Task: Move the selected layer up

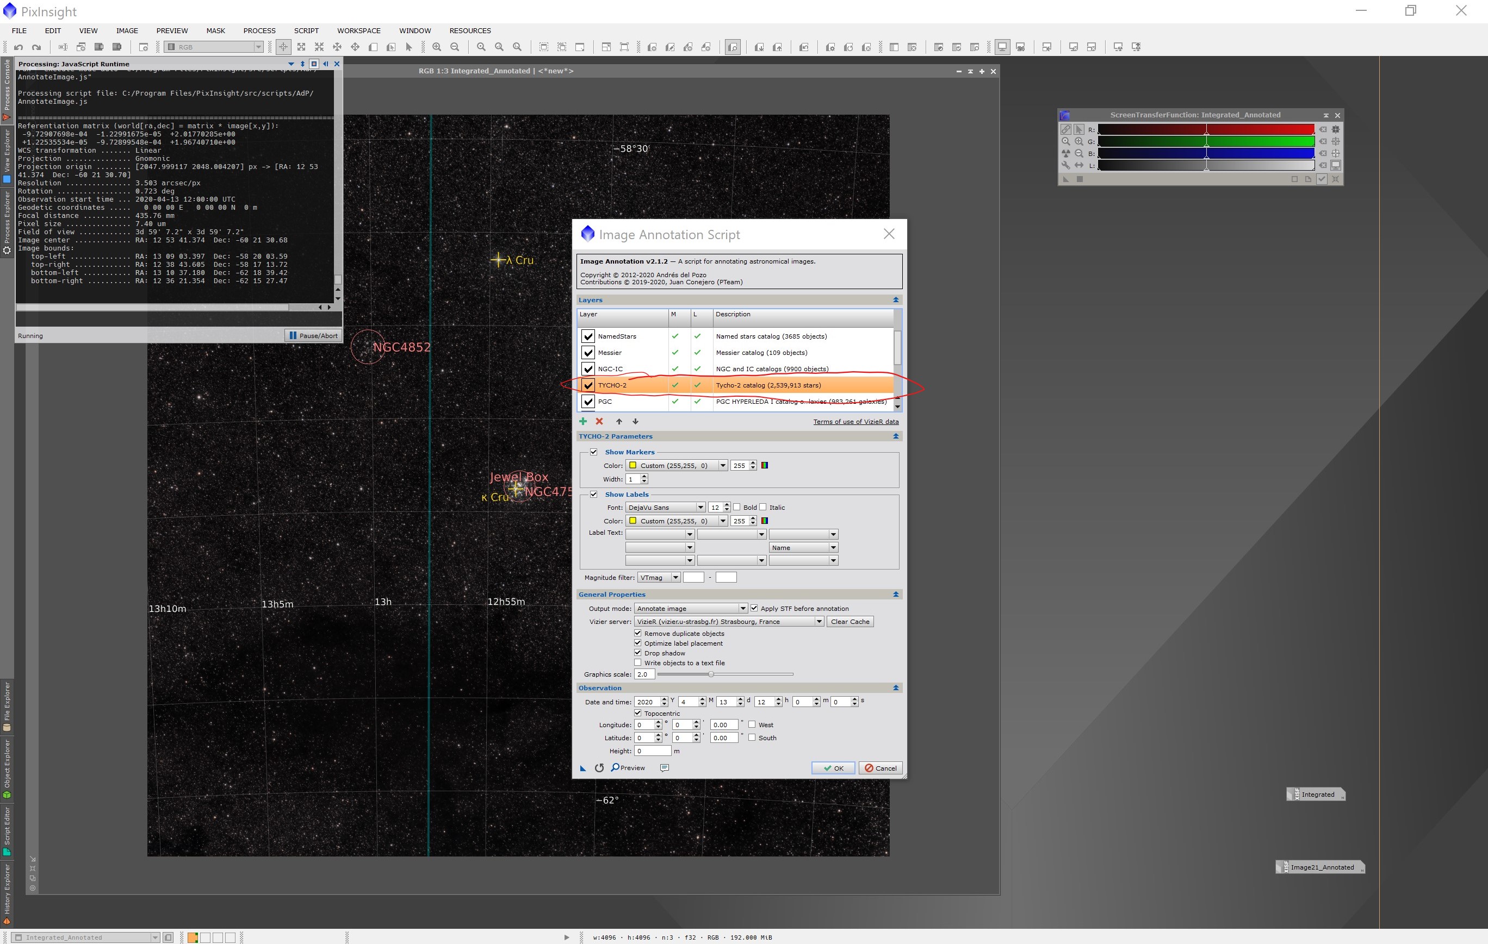Action: 618,421
